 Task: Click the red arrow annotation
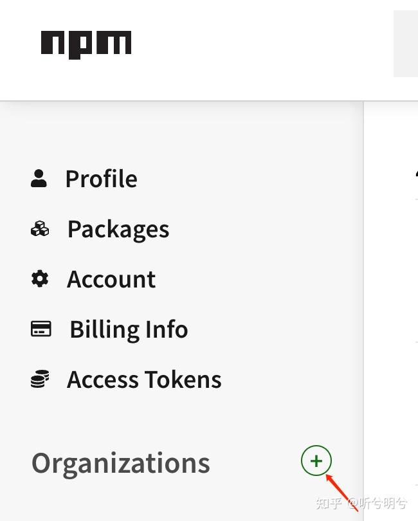pyautogui.click(x=341, y=491)
